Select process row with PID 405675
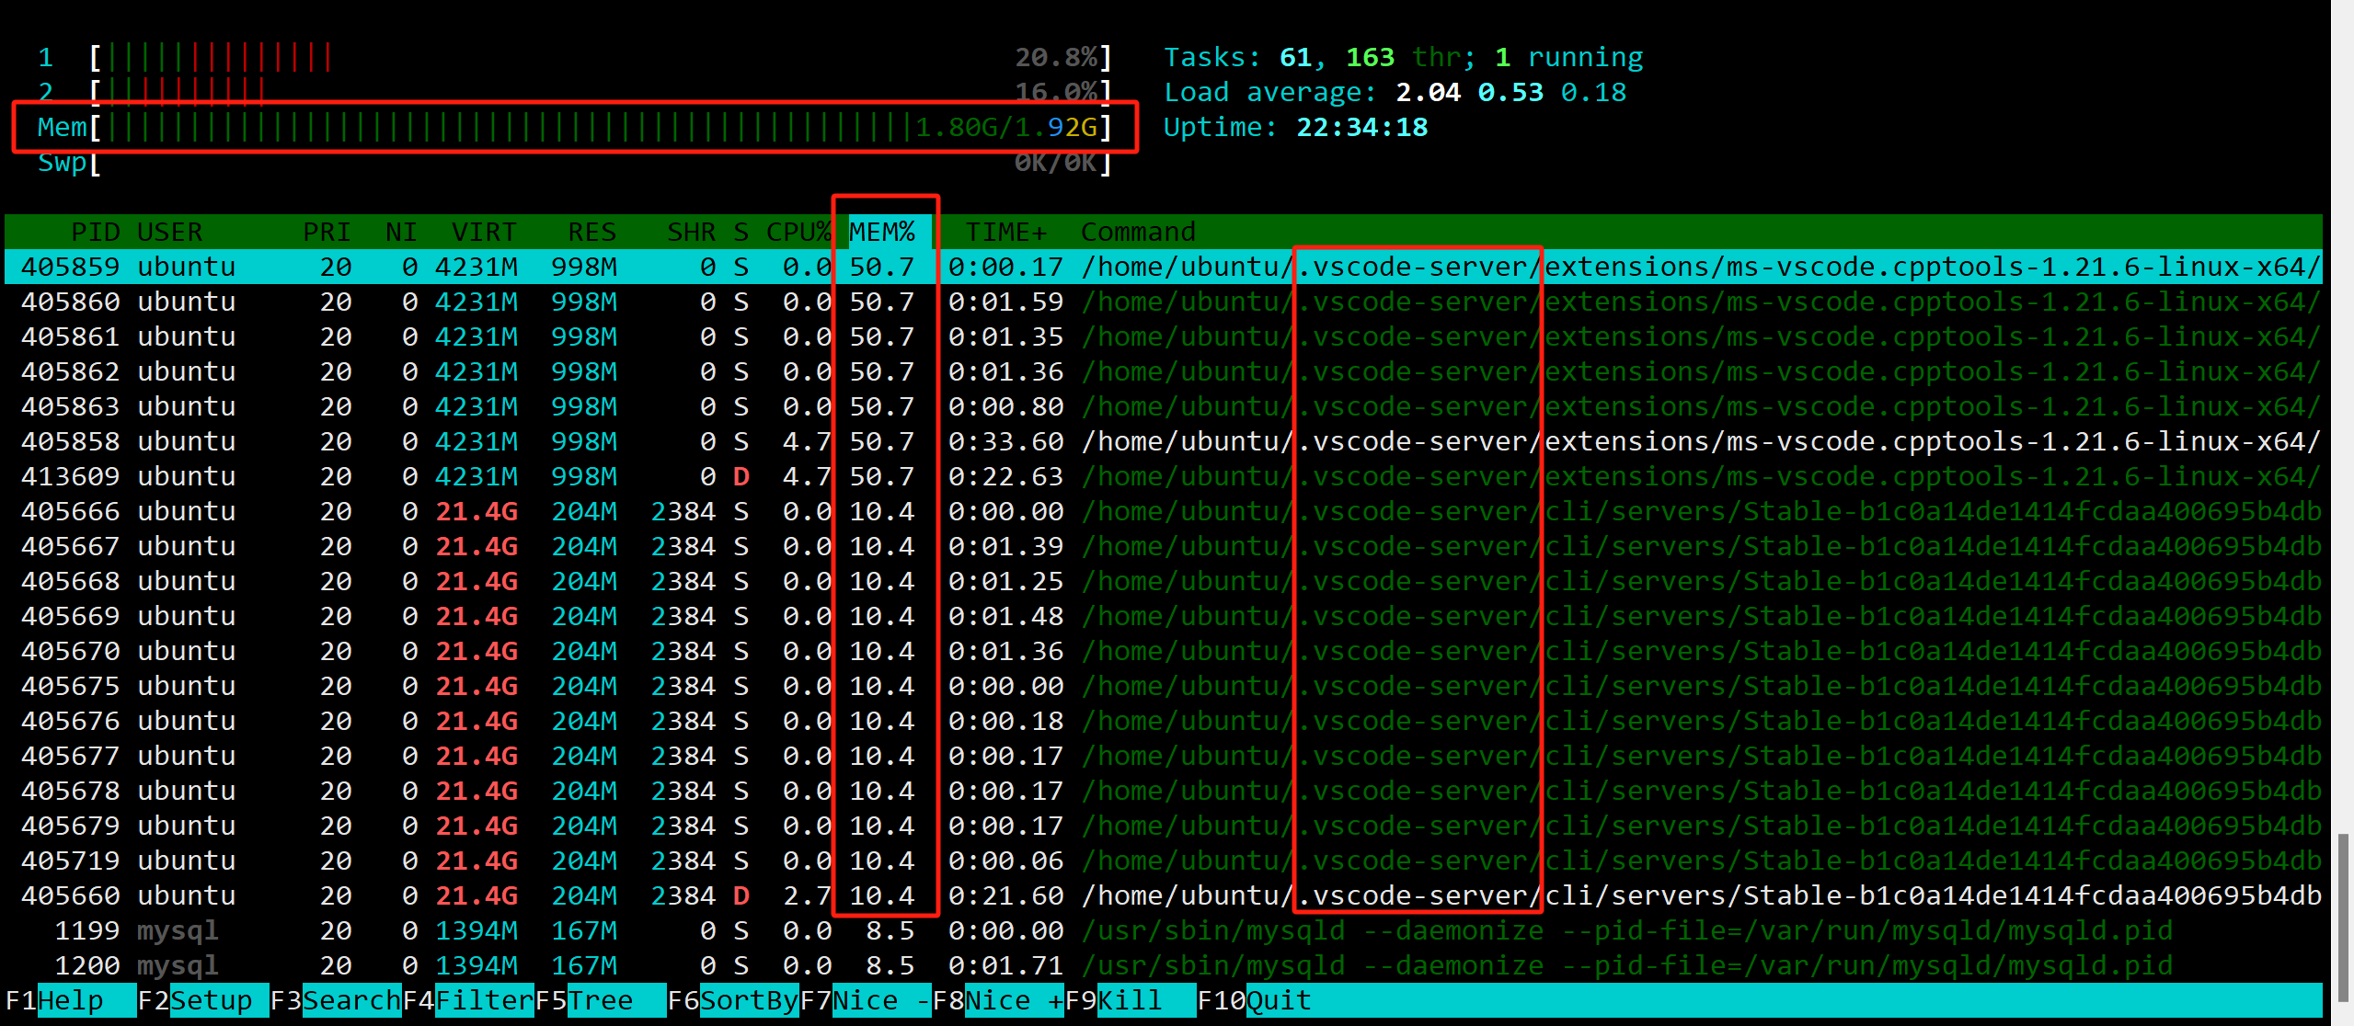2354x1026 pixels. pos(1164,686)
